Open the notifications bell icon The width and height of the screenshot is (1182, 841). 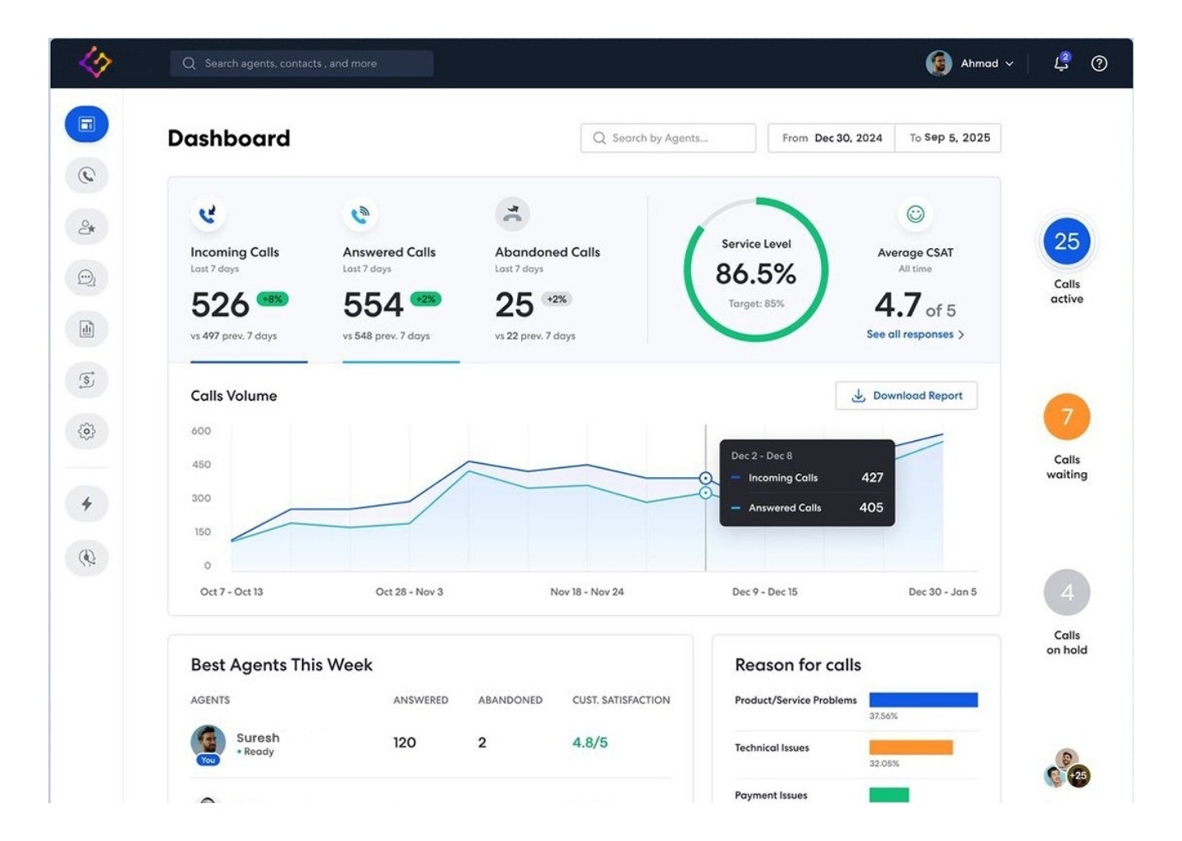[1061, 63]
